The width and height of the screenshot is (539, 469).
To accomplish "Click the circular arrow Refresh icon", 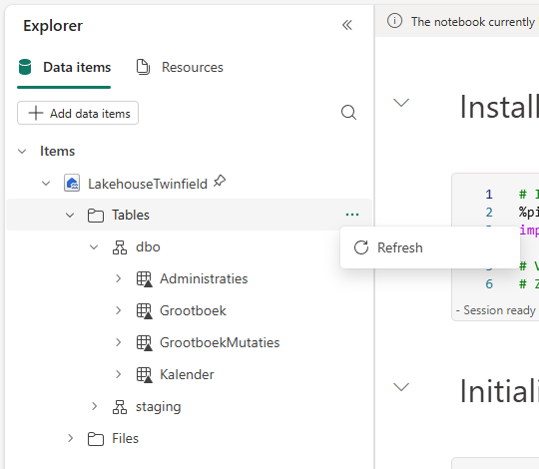I will click(361, 247).
